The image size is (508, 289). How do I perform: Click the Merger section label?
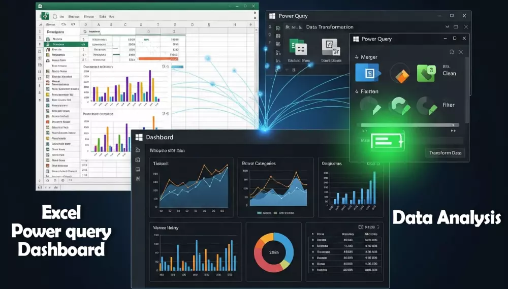click(x=369, y=57)
